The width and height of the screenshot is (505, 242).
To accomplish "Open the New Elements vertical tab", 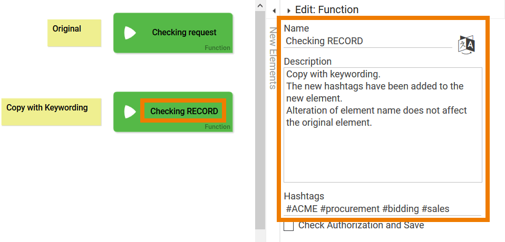I will point(273,58).
